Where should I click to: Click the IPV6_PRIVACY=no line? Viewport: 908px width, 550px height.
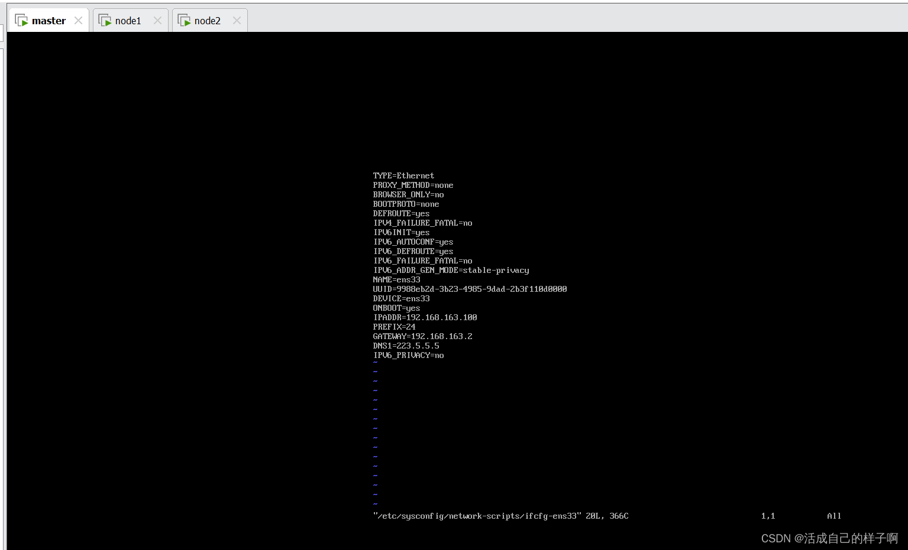[408, 355]
